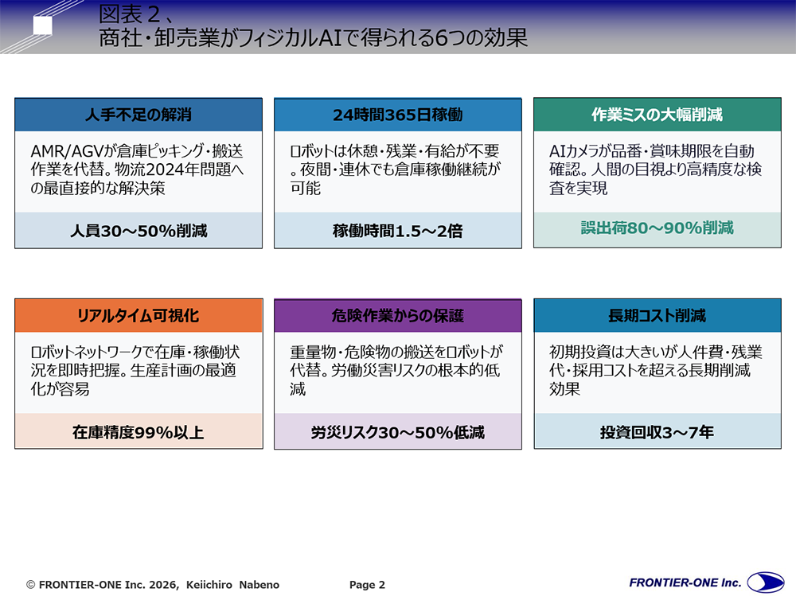The width and height of the screenshot is (796, 596).
Task: Select the 'リアルタイム可視化' orange header
Action: point(139,316)
